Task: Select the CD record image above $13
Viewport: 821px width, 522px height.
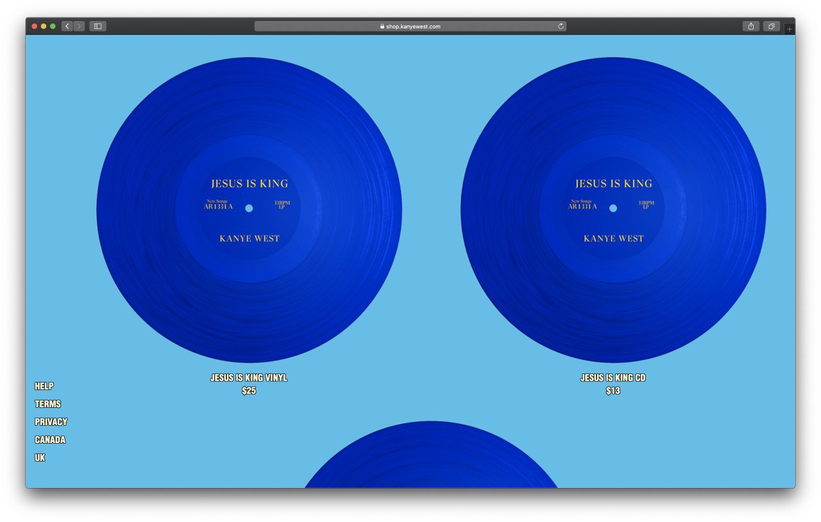Action: (613, 210)
